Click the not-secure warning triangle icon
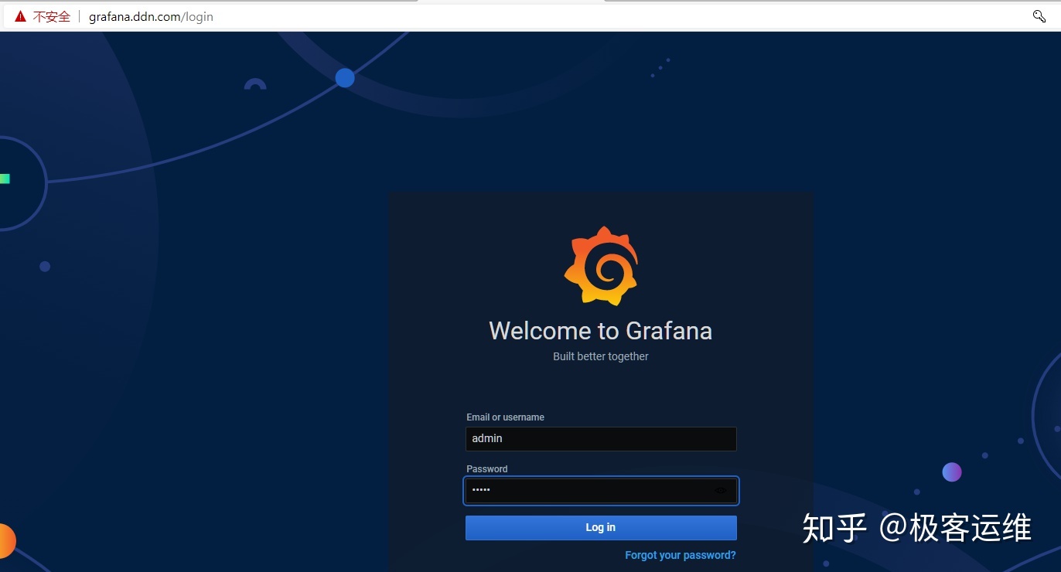1061x572 pixels. tap(21, 16)
